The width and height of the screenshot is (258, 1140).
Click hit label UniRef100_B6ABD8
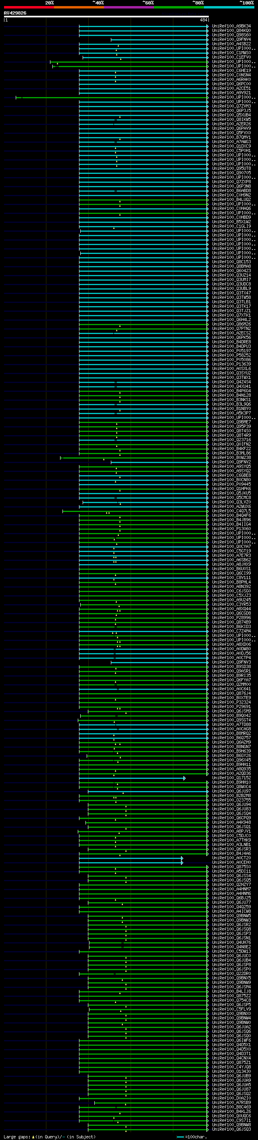231,191
